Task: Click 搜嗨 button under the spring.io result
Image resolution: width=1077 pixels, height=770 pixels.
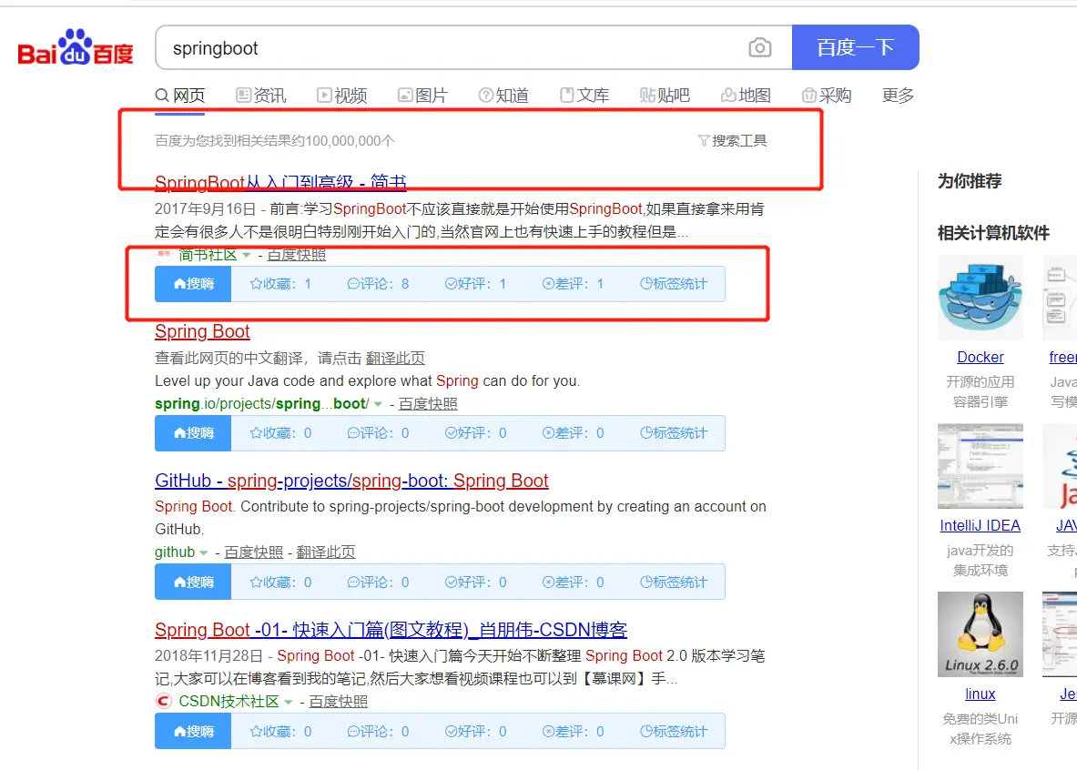Action: click(x=193, y=432)
